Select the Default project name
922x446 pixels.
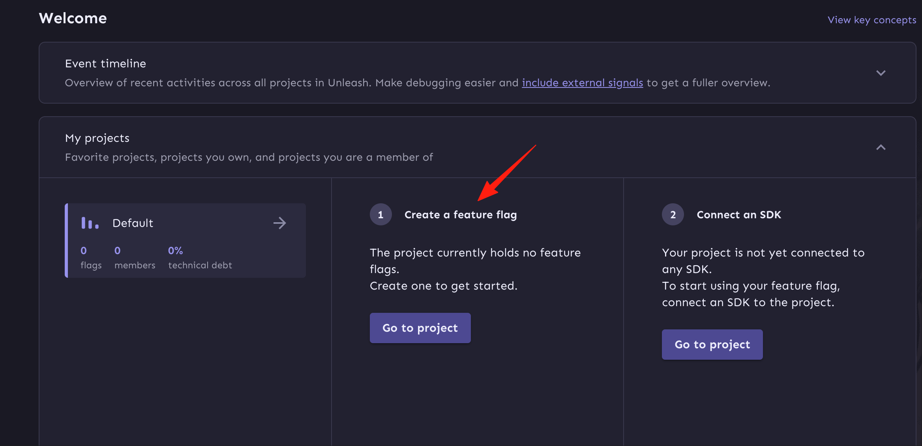(133, 223)
